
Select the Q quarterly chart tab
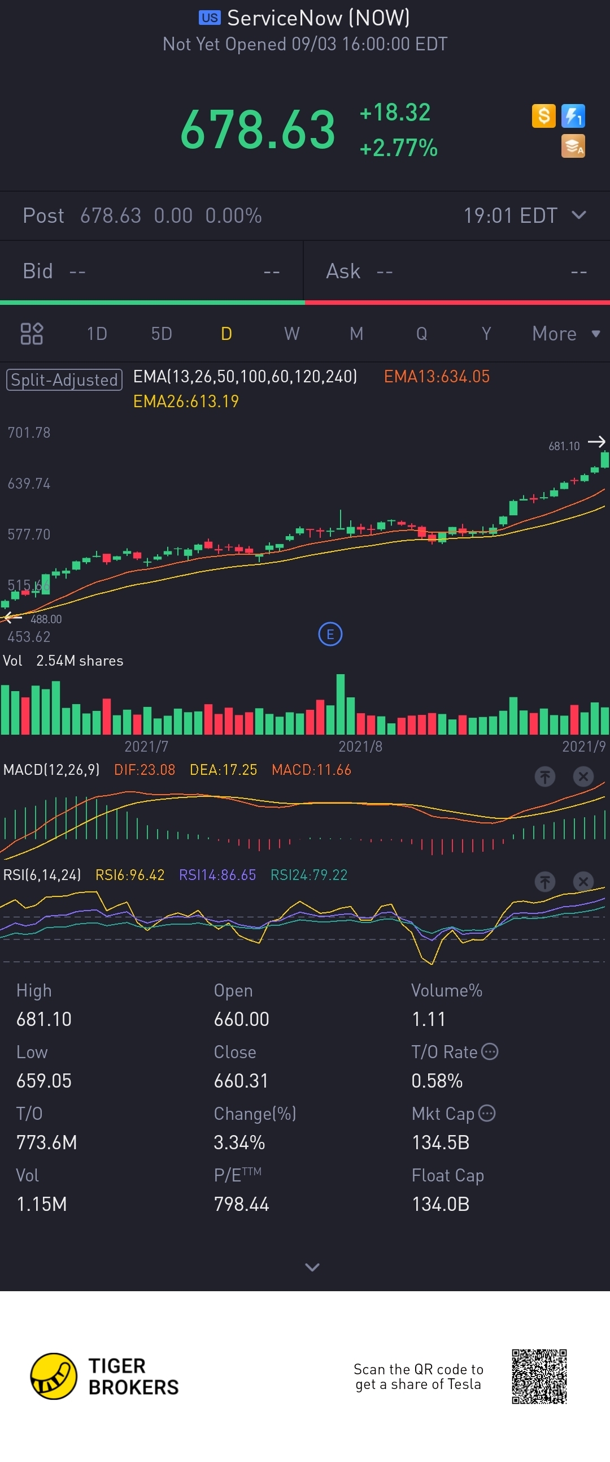[x=421, y=334]
